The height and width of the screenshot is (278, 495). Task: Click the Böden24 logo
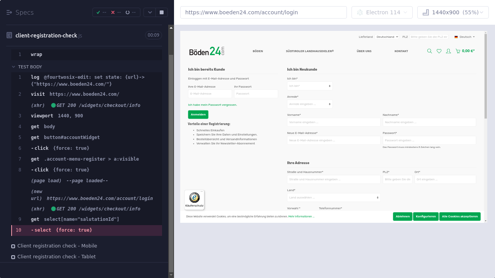(207, 51)
